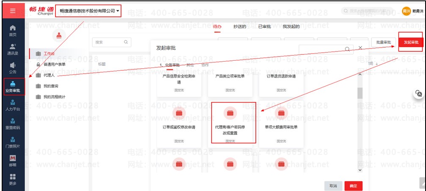Click the 畅捷通 Chanjet logo

coord(41,11)
